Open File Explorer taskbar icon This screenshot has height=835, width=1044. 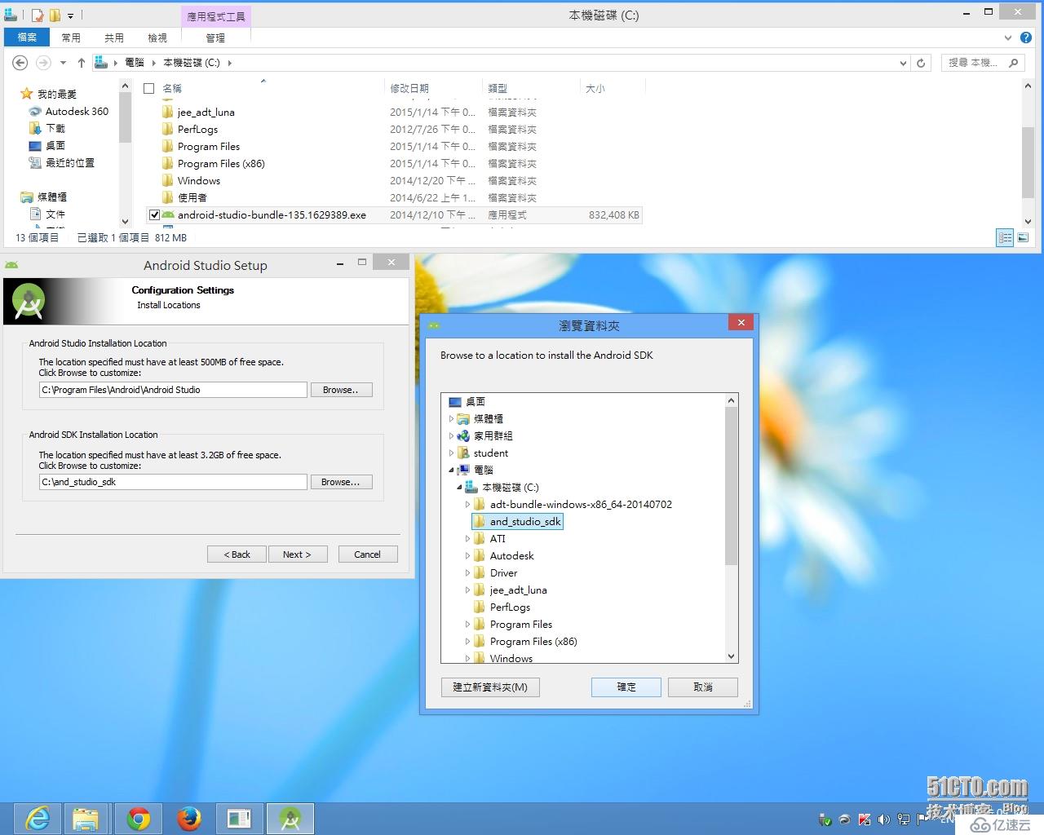pos(86,818)
